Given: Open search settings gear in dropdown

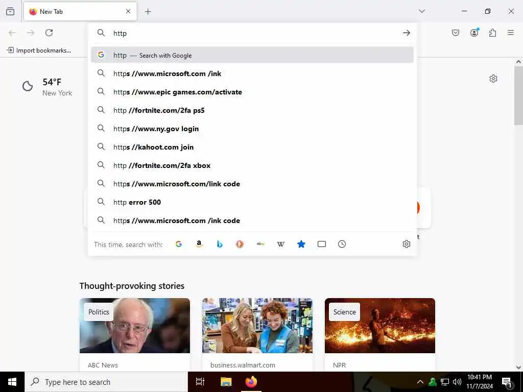Looking at the screenshot, I should click(x=406, y=244).
